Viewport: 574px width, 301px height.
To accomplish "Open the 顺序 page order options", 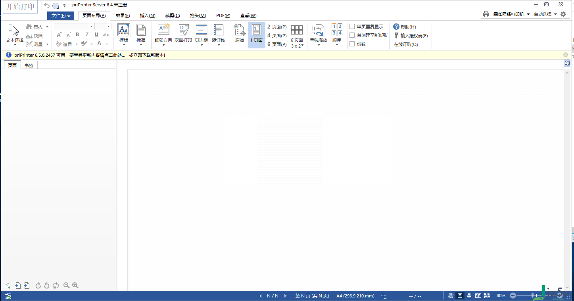I will pyautogui.click(x=337, y=35).
